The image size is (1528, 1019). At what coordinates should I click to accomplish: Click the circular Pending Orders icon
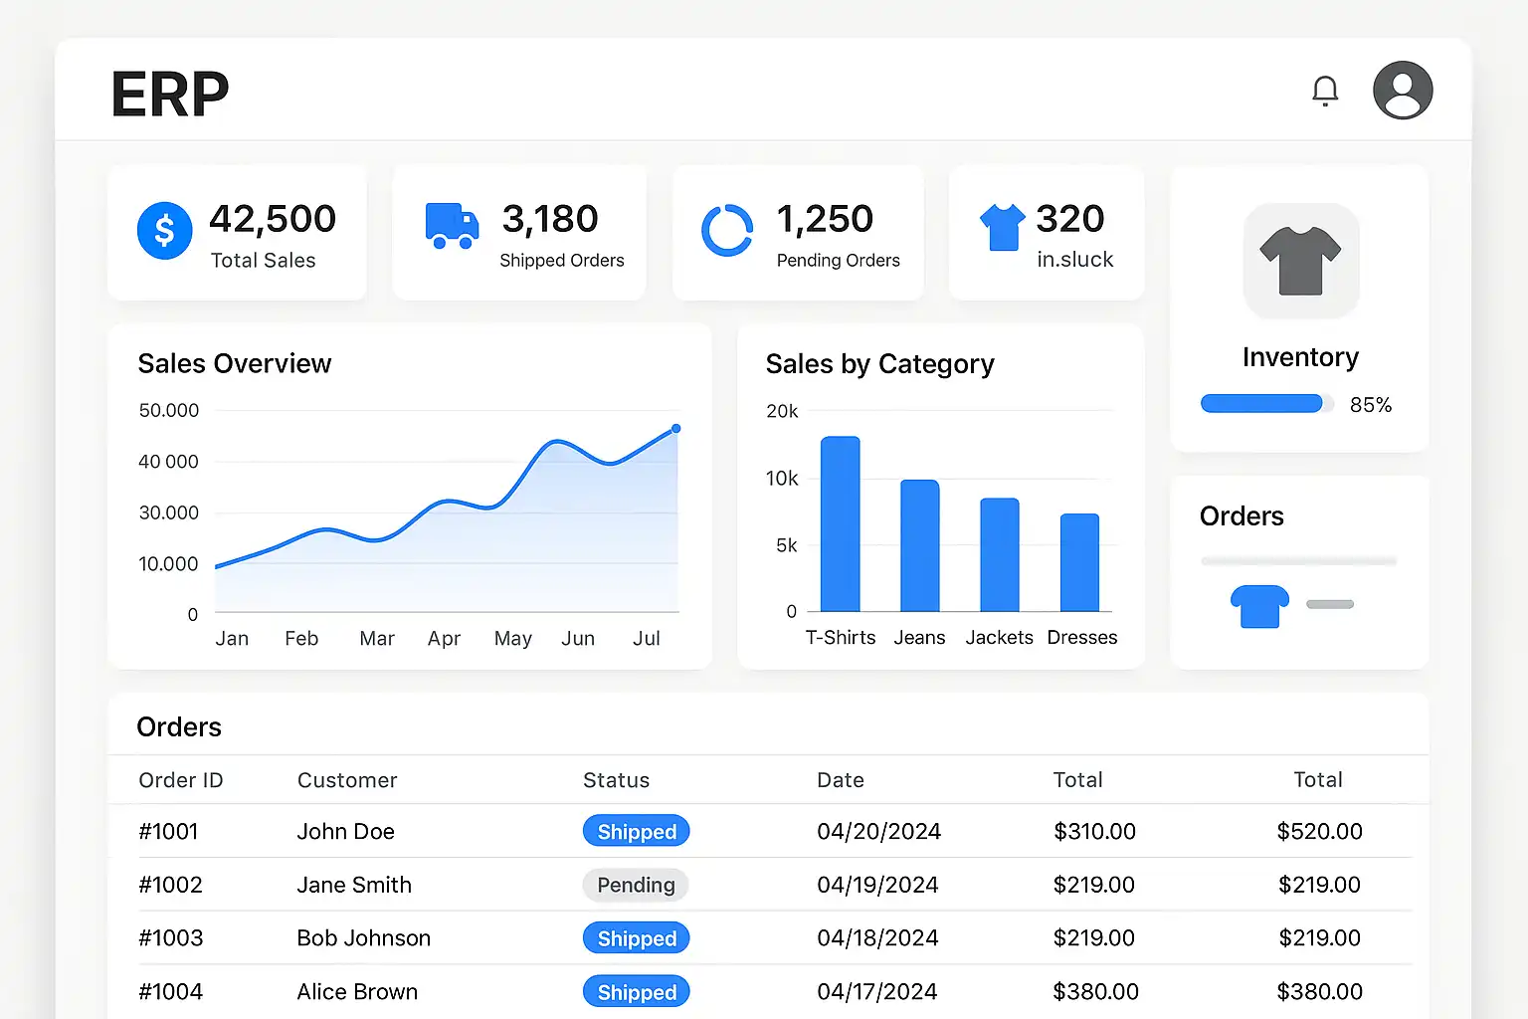point(727,231)
